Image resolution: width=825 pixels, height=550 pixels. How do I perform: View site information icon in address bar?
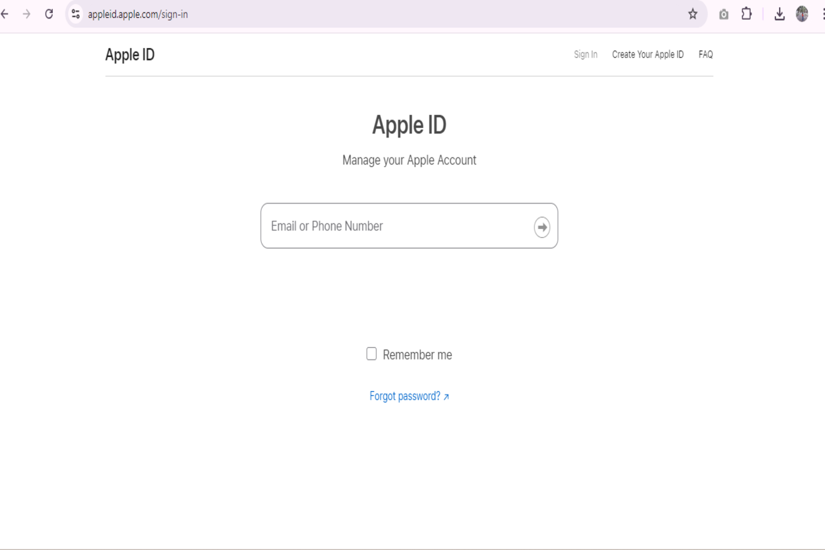(76, 14)
